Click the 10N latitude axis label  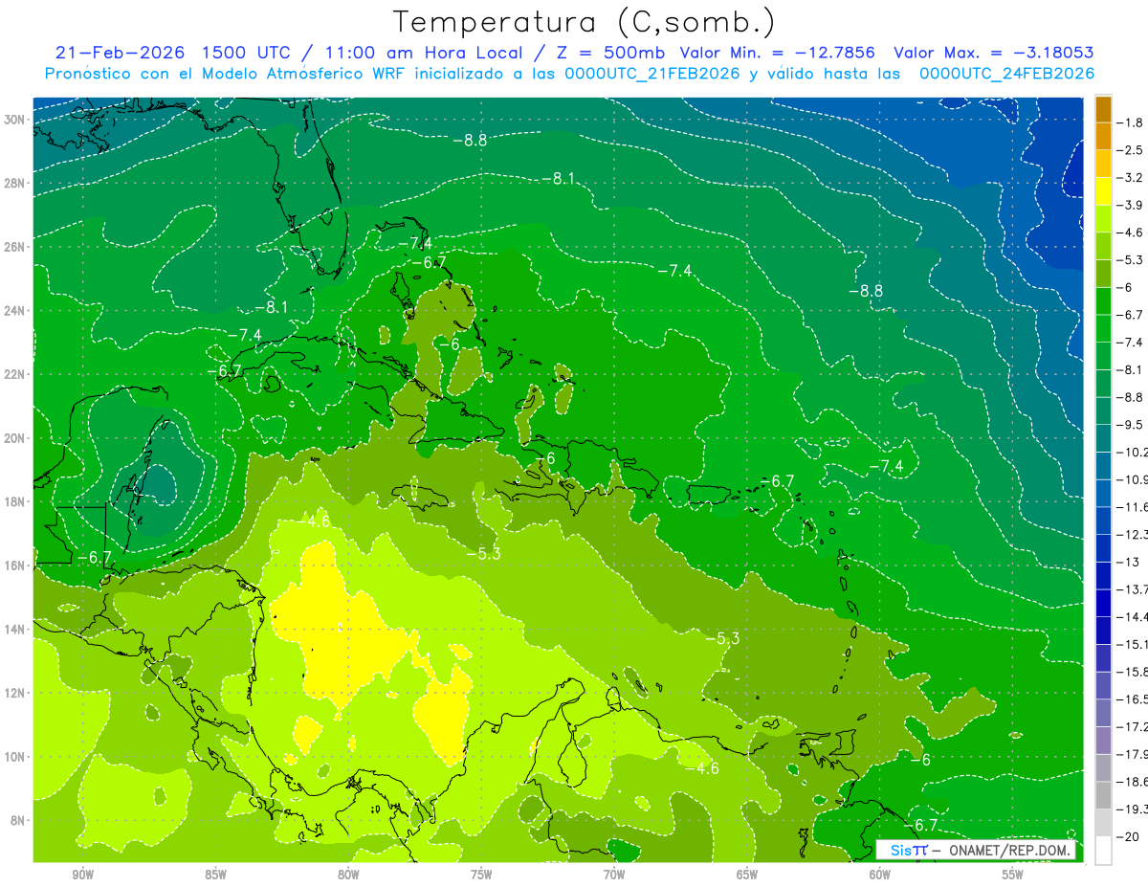pos(15,756)
